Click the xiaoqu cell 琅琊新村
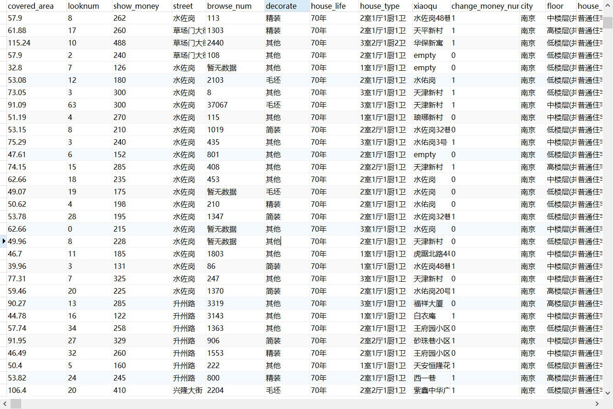 [431, 117]
